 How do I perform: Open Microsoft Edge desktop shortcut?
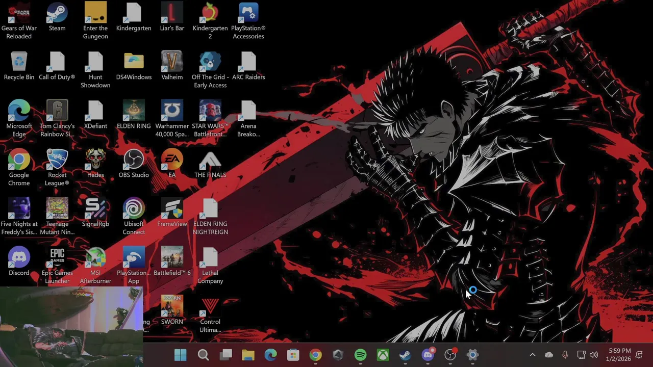click(19, 119)
